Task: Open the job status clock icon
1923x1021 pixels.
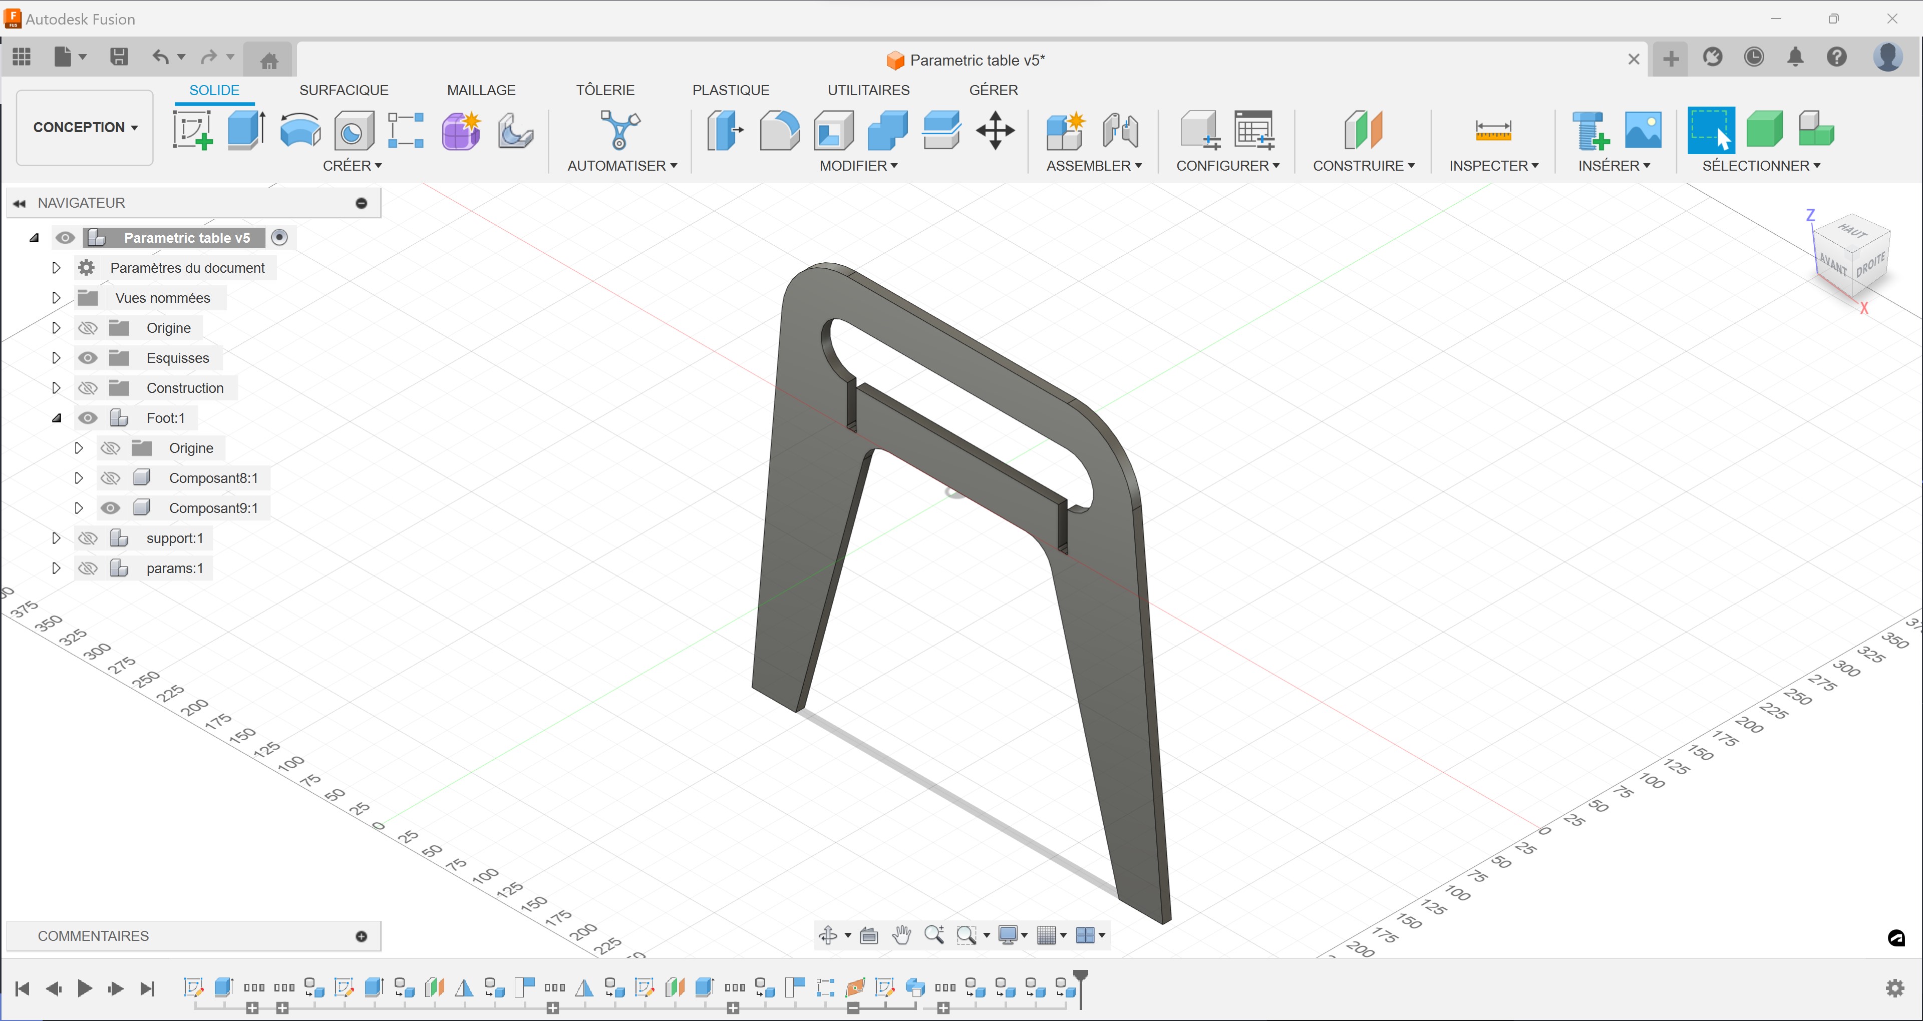Action: [x=1754, y=57]
